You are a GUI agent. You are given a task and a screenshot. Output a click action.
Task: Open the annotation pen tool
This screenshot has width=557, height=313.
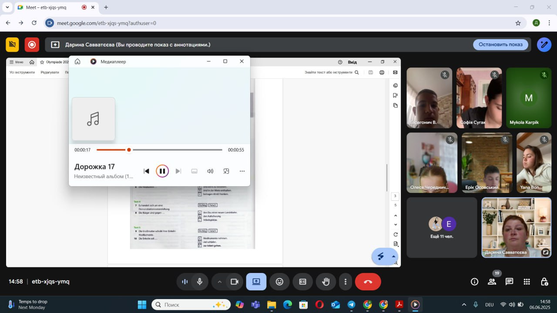point(544,44)
